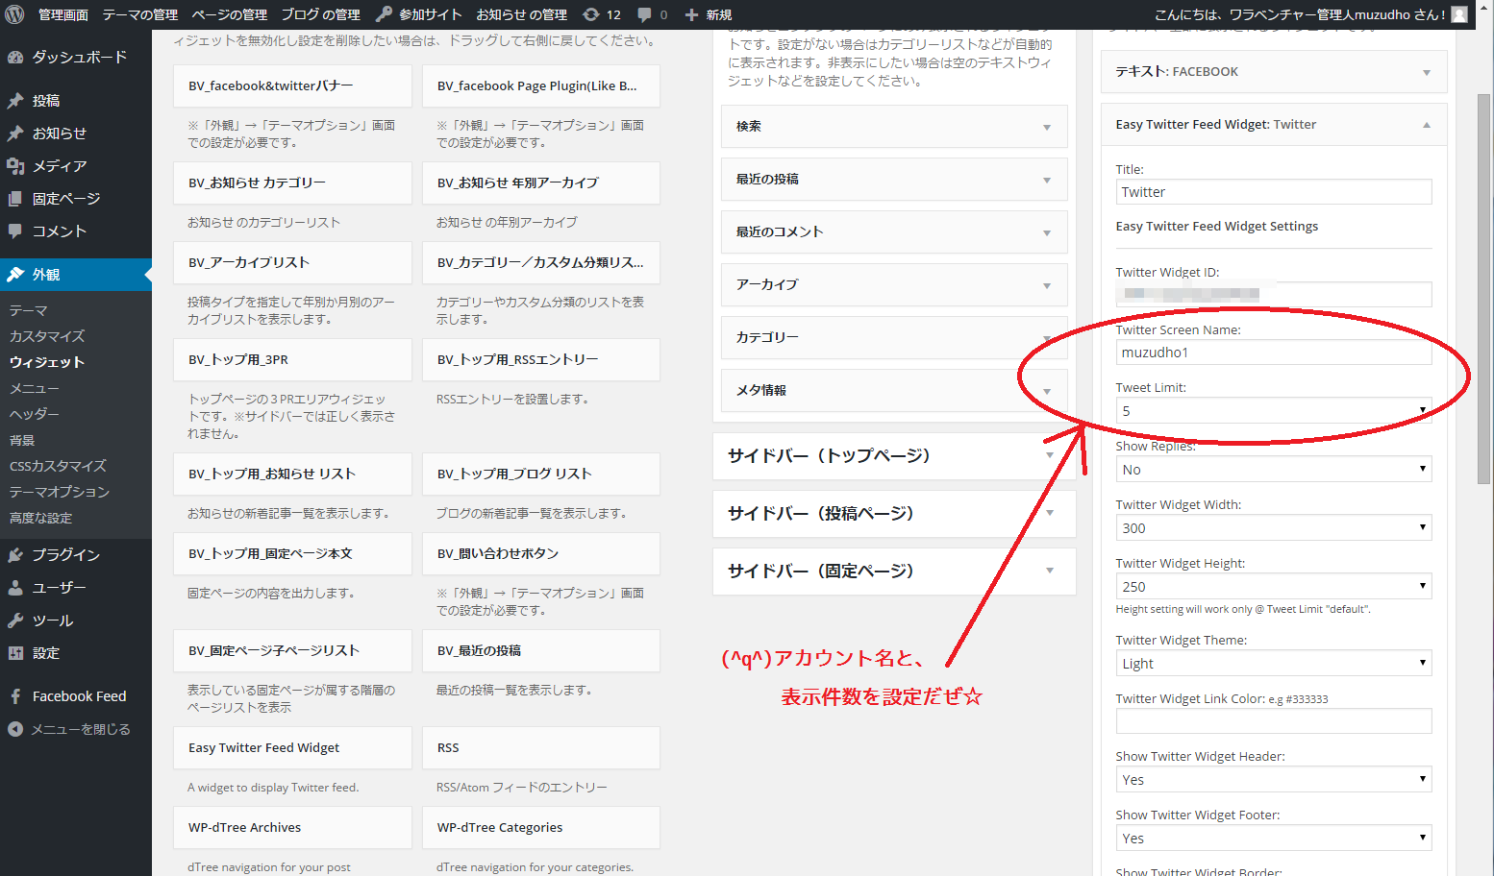Open ダッシュボード in the sidebar
1494x876 pixels.
tap(76, 58)
